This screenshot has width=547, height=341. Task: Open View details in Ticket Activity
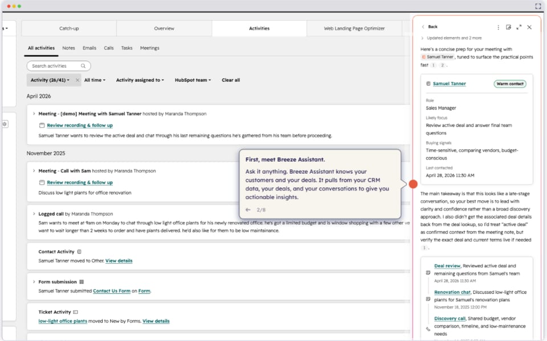pos(156,321)
